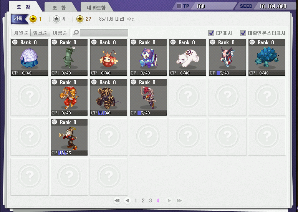Go to the previous page arrow
This screenshot has width=298, height=212.
(127, 200)
